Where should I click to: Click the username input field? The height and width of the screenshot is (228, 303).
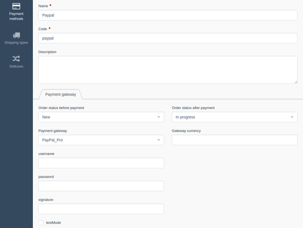101,163
